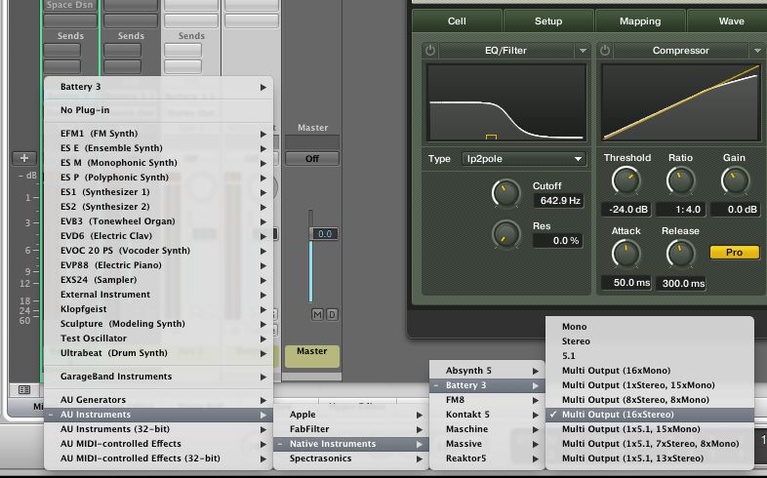Select Multi Output (8xStereo, 8xMono)
This screenshot has height=478, width=767.
(650, 400)
